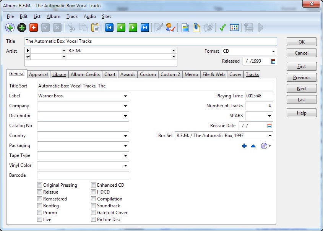Screen dimensions: 323x231
Task: Click the person with checkbox icon
Action: (170, 27)
